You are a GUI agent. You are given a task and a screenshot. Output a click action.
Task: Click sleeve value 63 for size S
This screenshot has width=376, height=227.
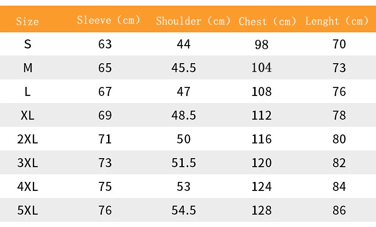pyautogui.click(x=105, y=44)
